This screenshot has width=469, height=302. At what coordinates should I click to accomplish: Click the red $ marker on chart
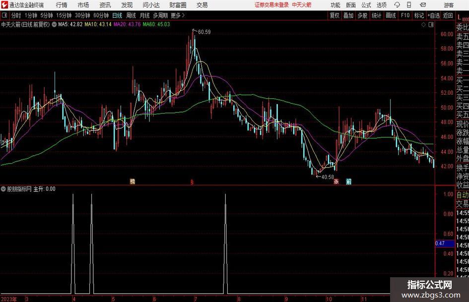[x=192, y=182]
